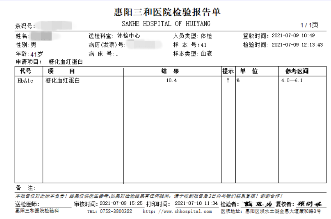Image resolution: width=331 pixels, height=219 pixels.
Task: Click the 签收时间 2021-07-09 10:49
Action: click(x=279, y=36)
